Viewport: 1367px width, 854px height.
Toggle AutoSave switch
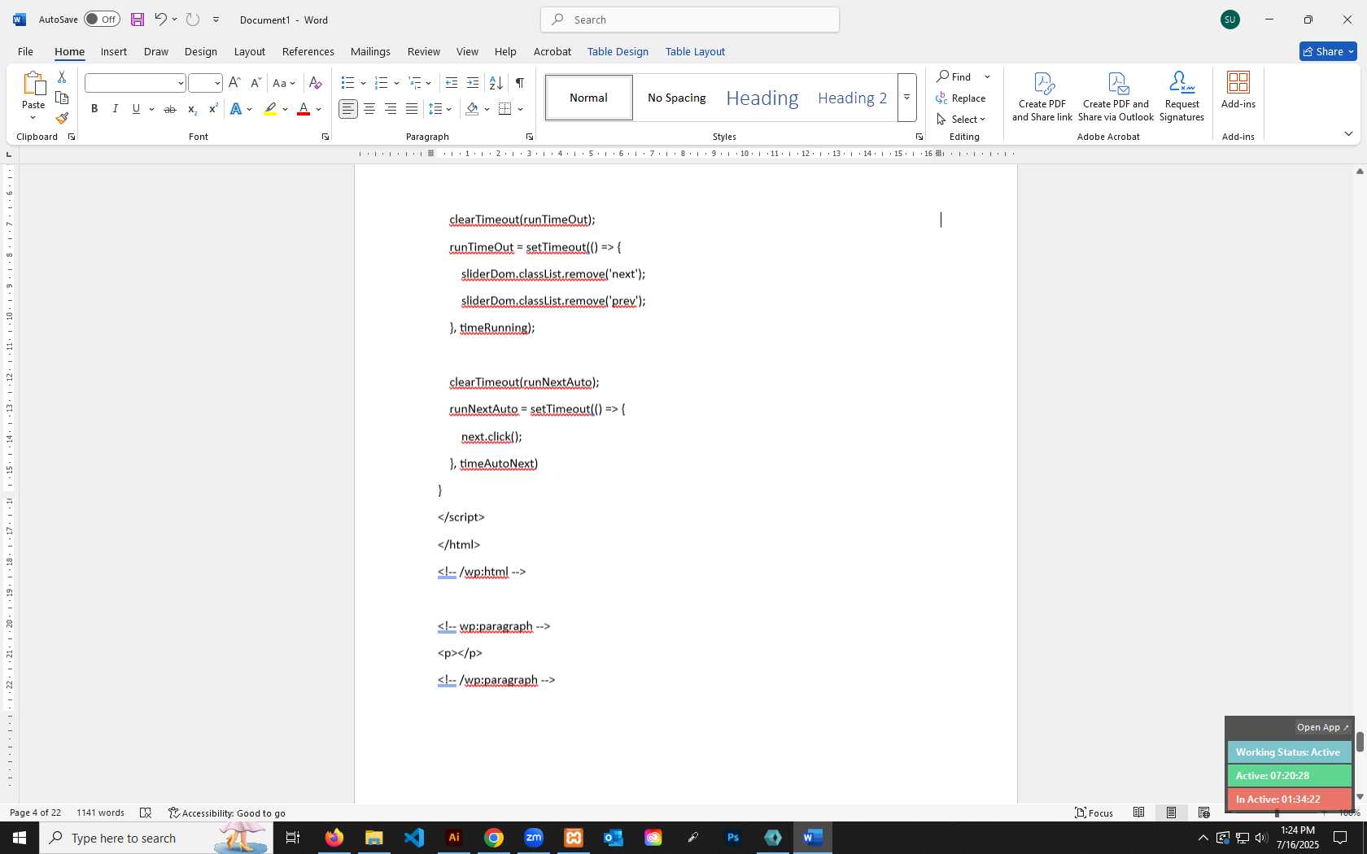[x=102, y=20]
